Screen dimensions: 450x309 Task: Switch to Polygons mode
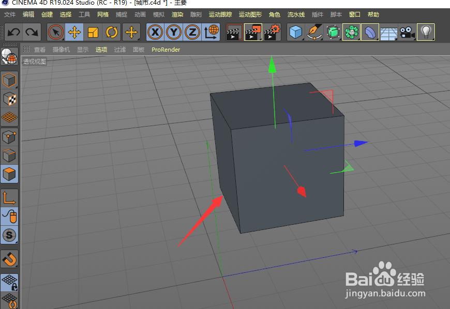tap(9, 174)
